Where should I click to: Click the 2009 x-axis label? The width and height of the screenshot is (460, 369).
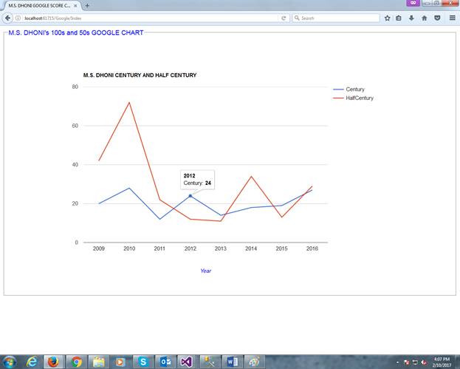pyautogui.click(x=99, y=248)
